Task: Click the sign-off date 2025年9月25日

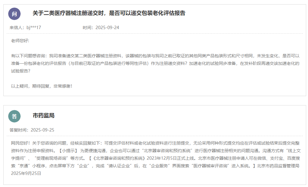Action: pos(26,174)
